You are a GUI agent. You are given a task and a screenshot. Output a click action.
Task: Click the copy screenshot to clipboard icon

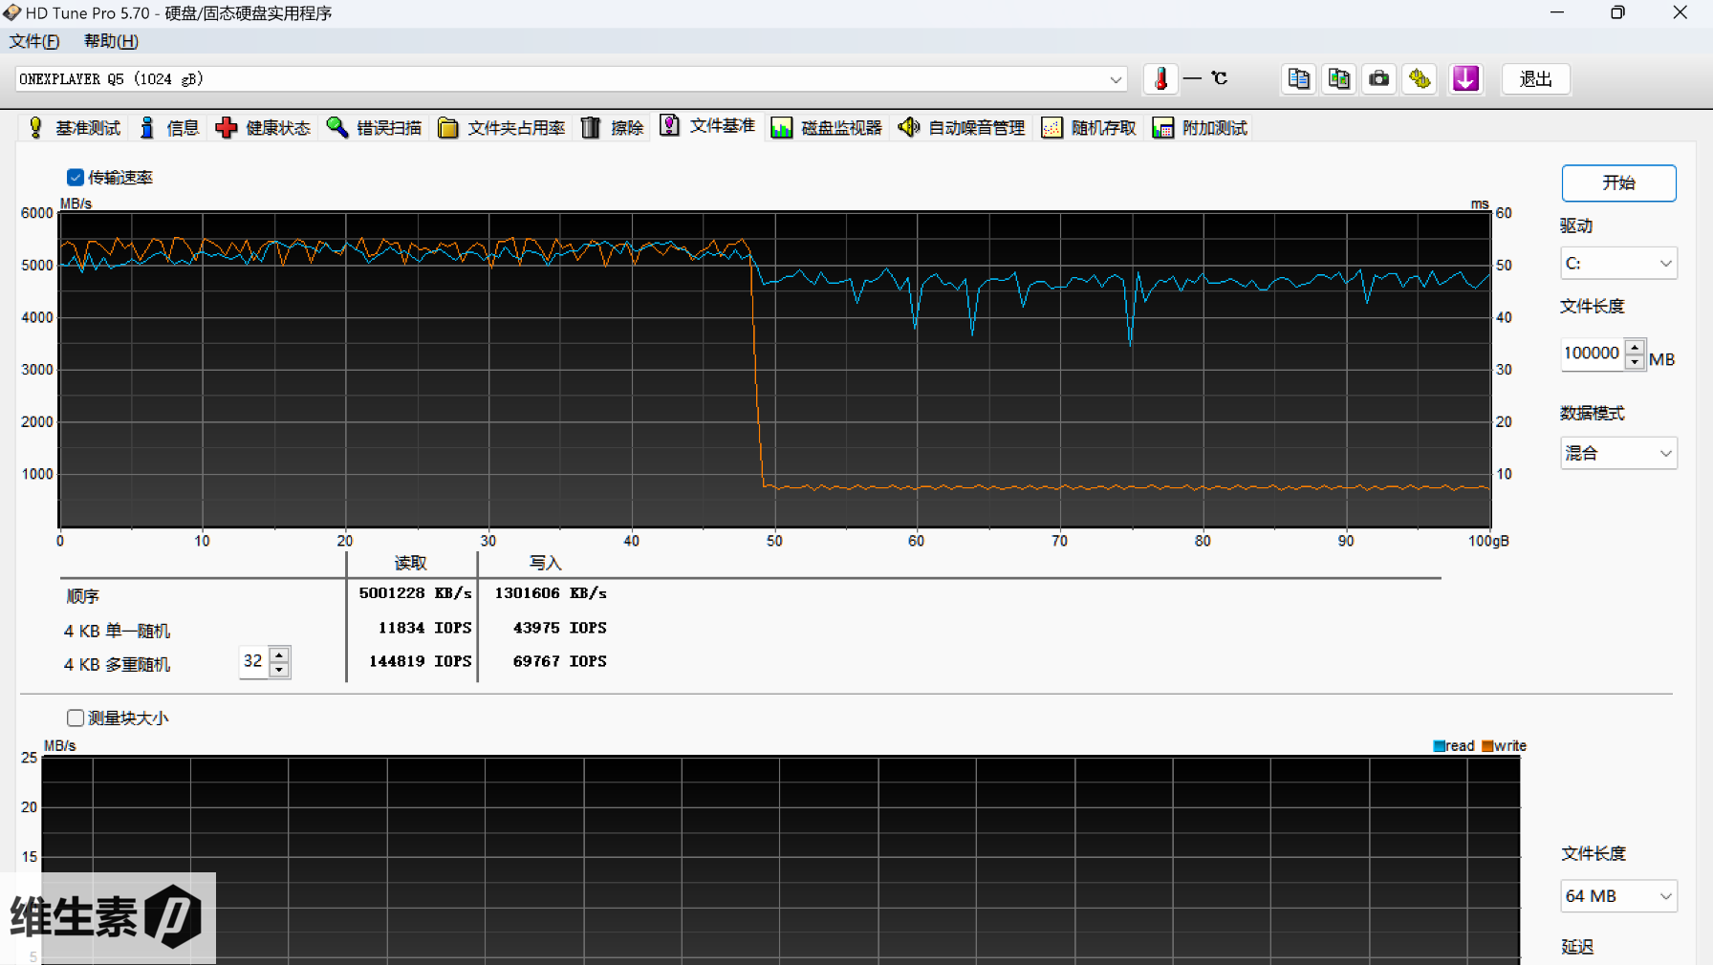tap(1339, 79)
